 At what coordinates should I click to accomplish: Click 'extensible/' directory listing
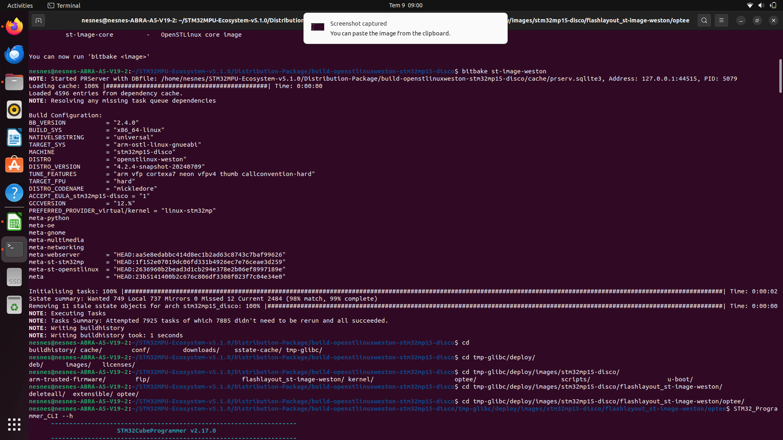tap(93, 394)
